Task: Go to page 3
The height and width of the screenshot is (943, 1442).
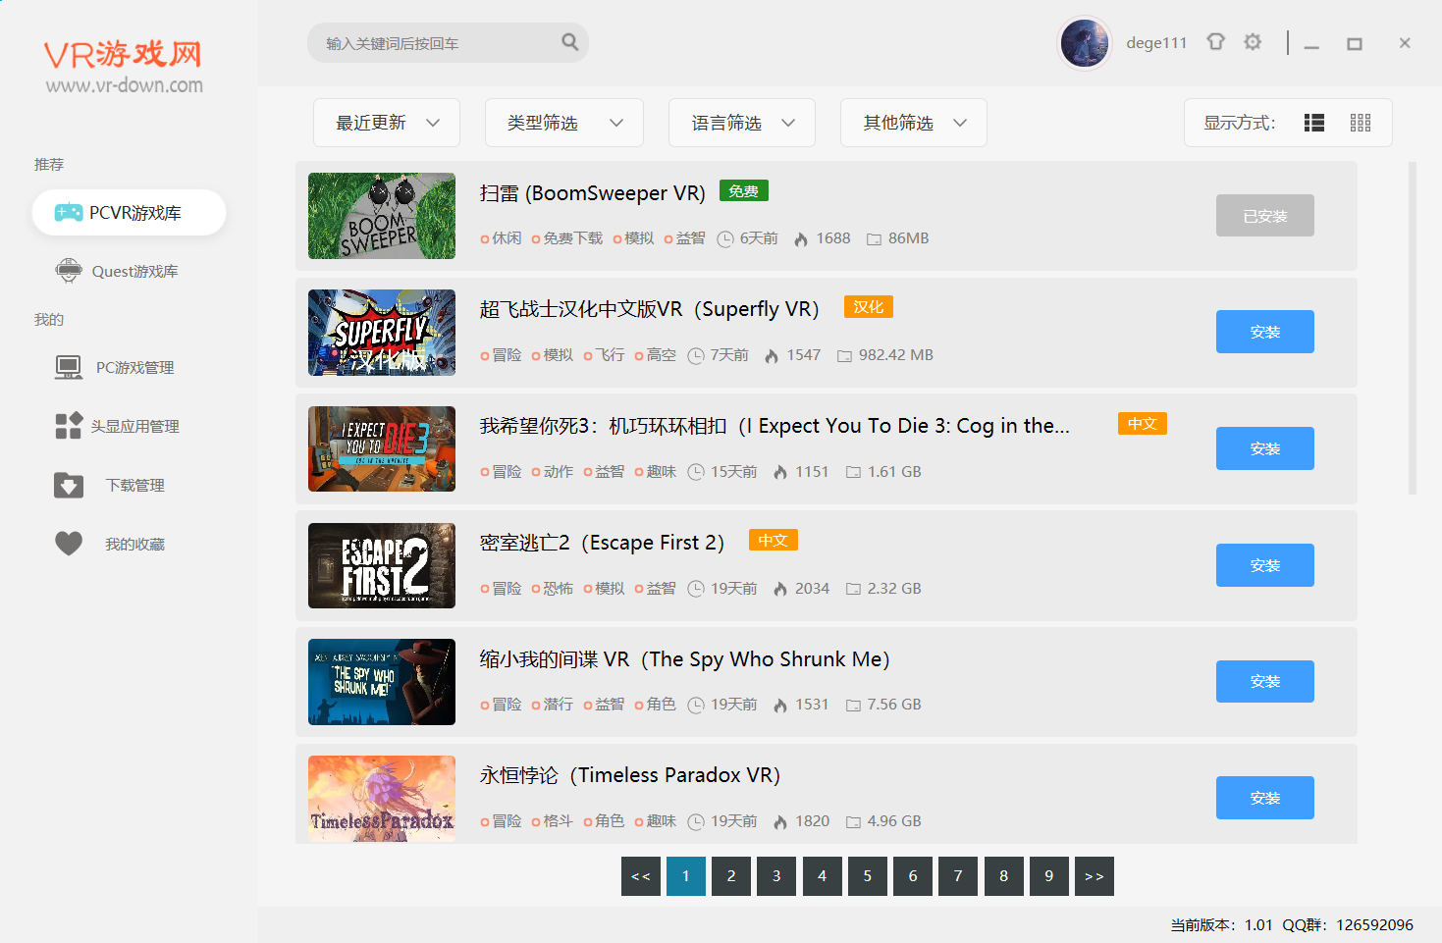Action: [x=776, y=876]
